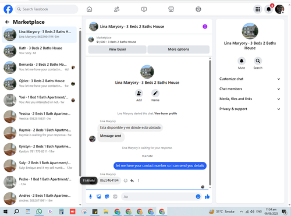Open the Ojciec conversation
This screenshot has height=216, width=291.
click(x=39, y=84)
